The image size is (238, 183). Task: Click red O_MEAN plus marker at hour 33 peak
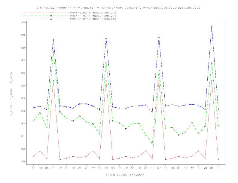[x=106, y=81]
